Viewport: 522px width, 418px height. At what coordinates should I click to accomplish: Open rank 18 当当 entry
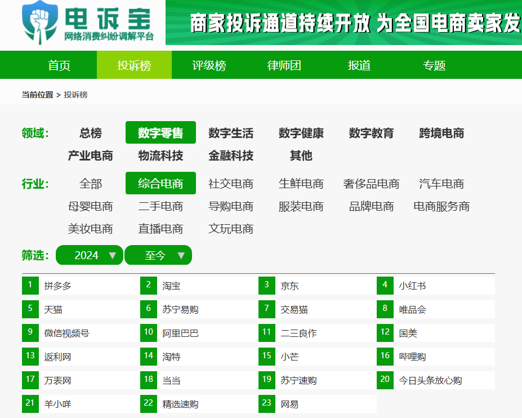[x=199, y=380]
